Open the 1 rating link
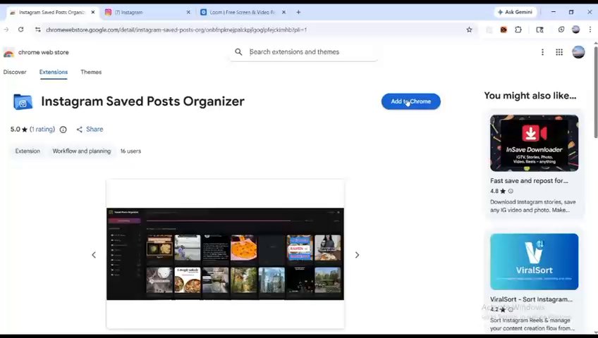This screenshot has width=598, height=338. click(42, 130)
